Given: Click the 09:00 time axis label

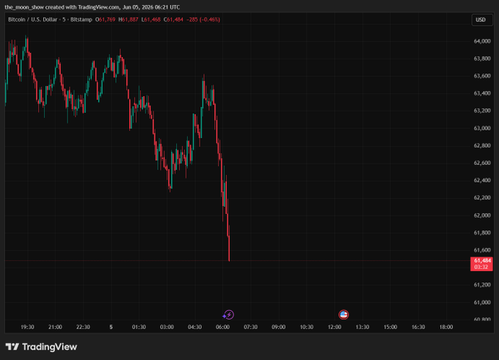Looking at the screenshot, I should coord(278,327).
